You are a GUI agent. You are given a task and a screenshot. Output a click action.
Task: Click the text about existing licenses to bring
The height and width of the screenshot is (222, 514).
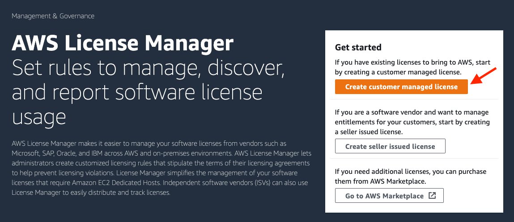[x=410, y=67]
